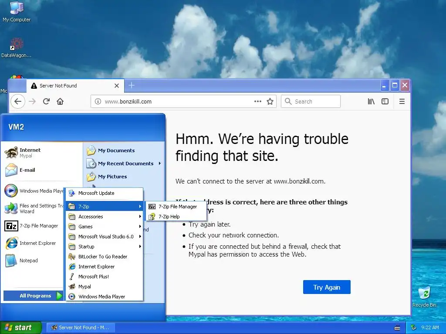Click the system tray notification icon

(x=414, y=327)
